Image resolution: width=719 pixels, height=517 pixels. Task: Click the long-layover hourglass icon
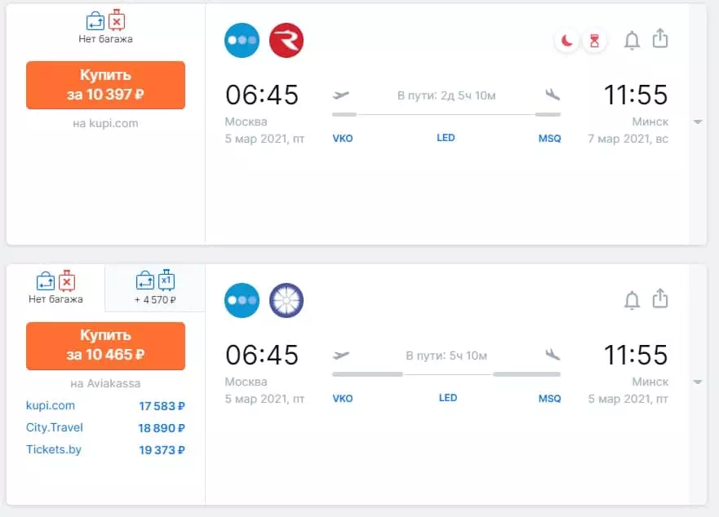pyautogui.click(x=594, y=40)
